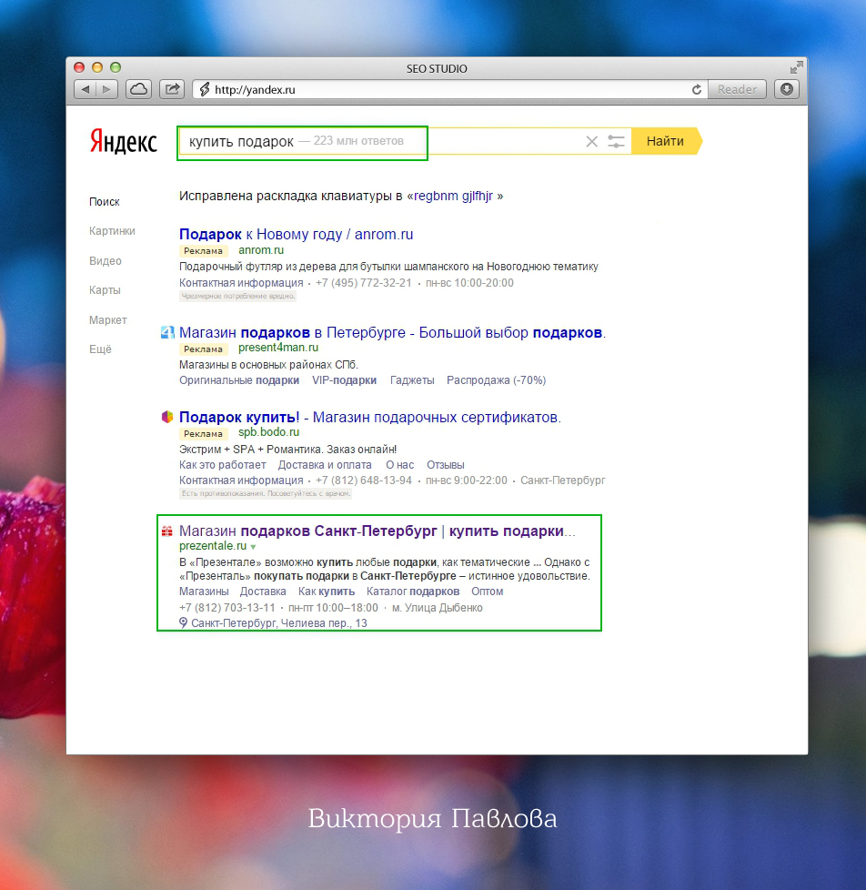Open the iCloud tabs cloud icon
Screen dimensions: 866x890
(x=139, y=90)
